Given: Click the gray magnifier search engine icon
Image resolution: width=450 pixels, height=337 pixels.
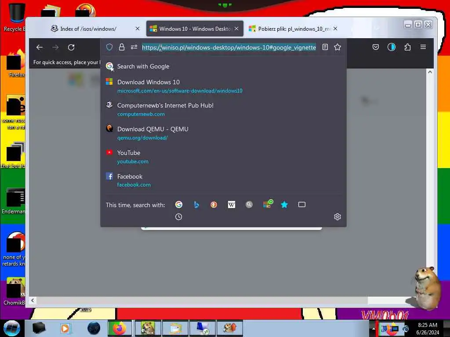Looking at the screenshot, I should (249, 204).
